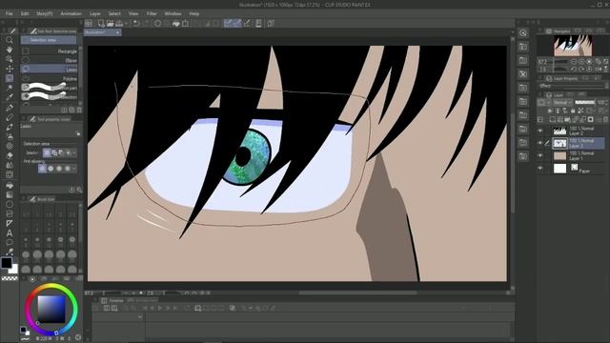Choose the Ellipse sub tool

coord(49,60)
